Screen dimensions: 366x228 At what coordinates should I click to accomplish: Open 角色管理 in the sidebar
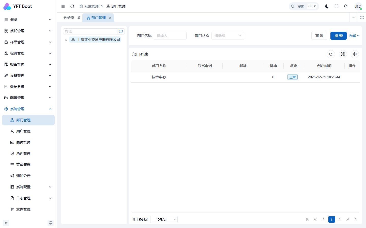28,154
